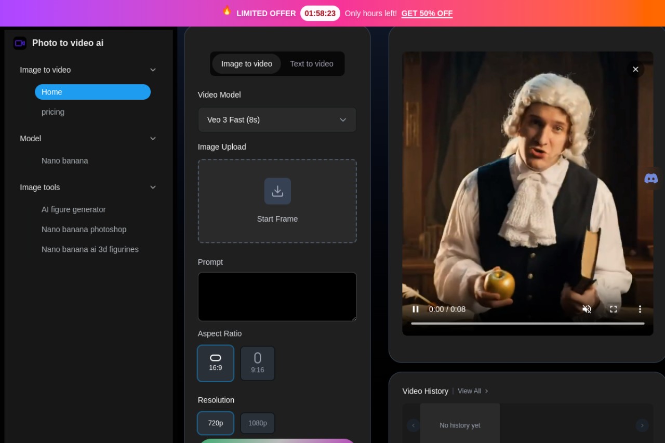Collapse the Image to video section
The height and width of the screenshot is (443, 665).
point(153,70)
